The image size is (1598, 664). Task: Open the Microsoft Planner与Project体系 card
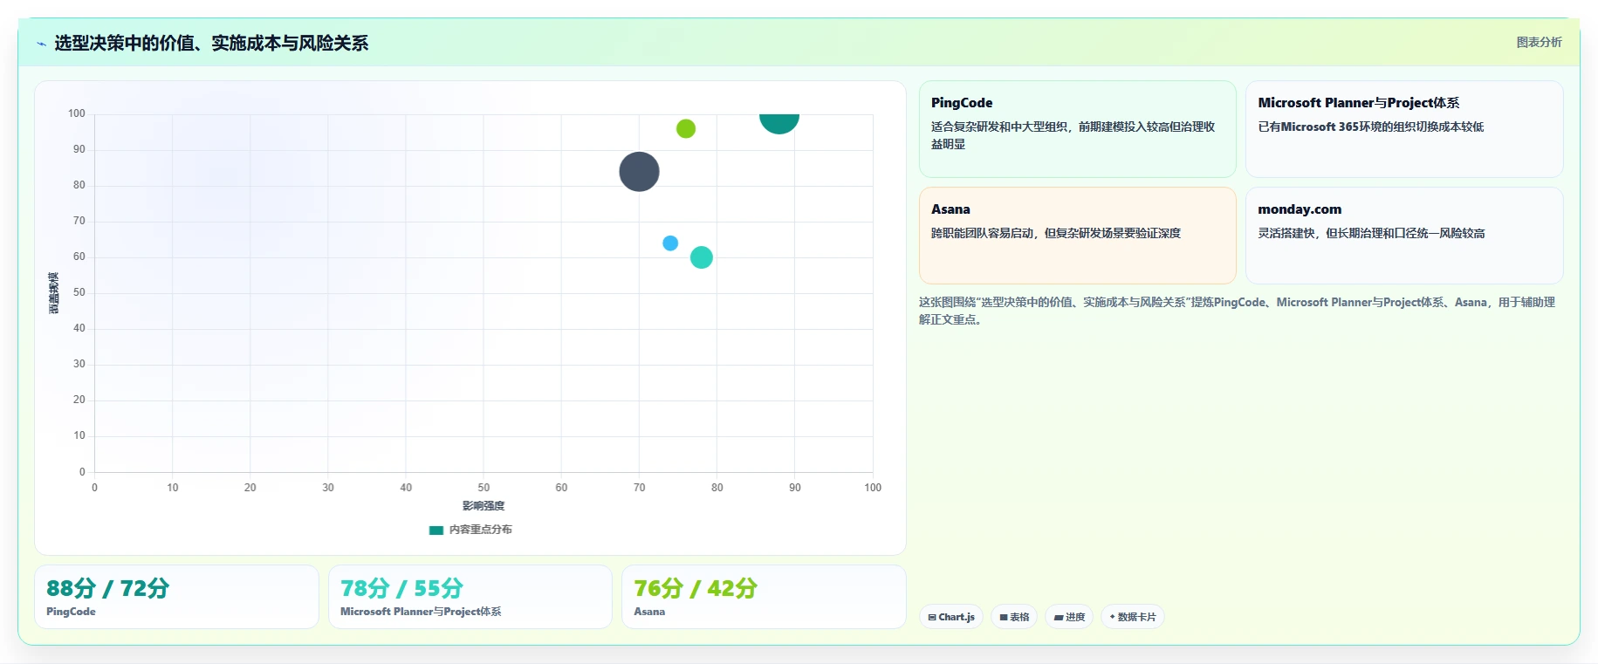[1403, 129]
